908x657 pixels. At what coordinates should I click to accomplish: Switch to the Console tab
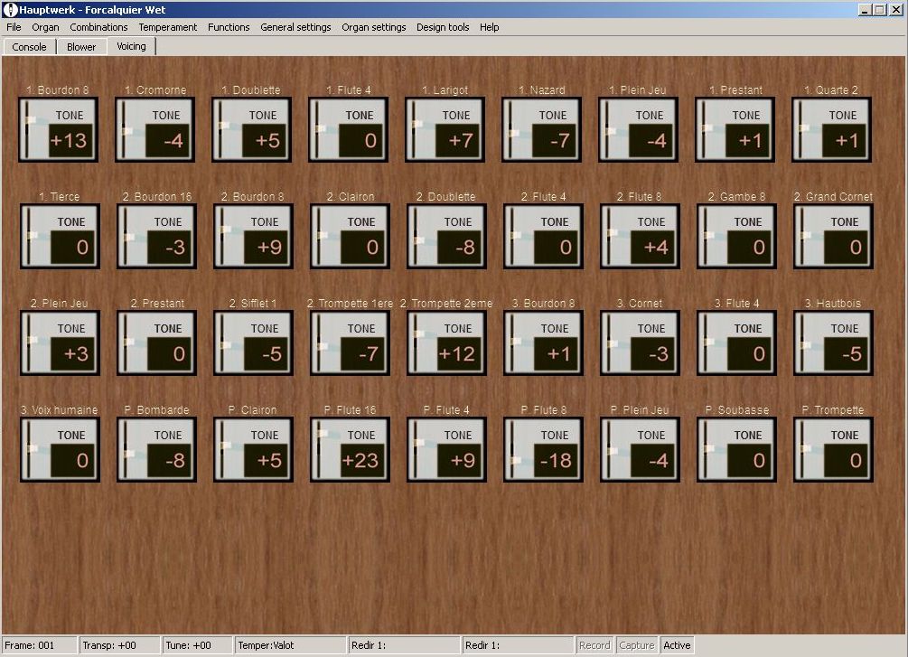pos(29,47)
